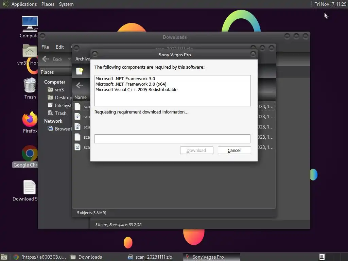Click show desktop icon in bottom panel

(4, 257)
